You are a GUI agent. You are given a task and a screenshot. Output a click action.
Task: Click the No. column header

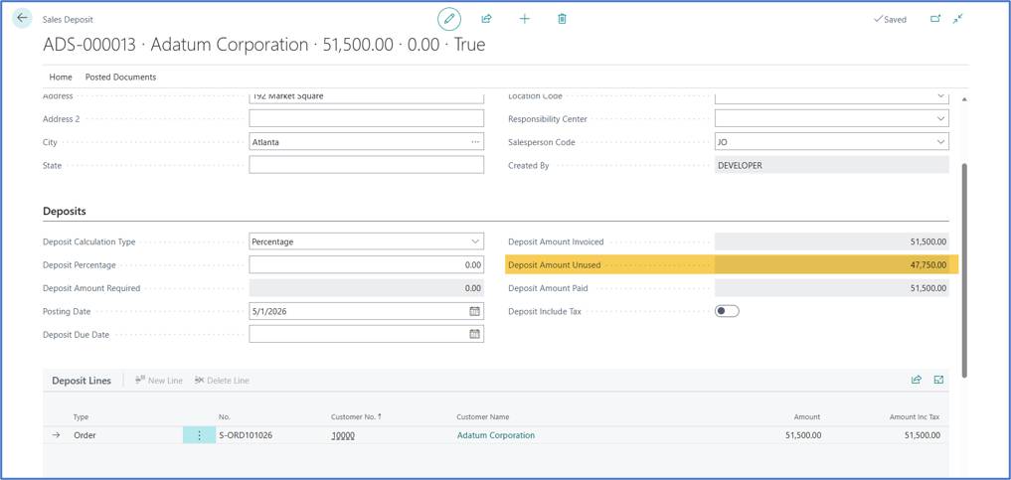[x=225, y=416]
